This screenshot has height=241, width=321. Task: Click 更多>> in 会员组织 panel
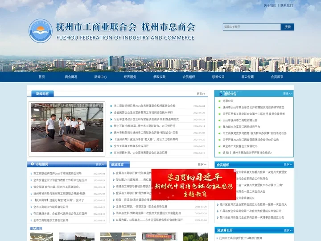click(288, 164)
